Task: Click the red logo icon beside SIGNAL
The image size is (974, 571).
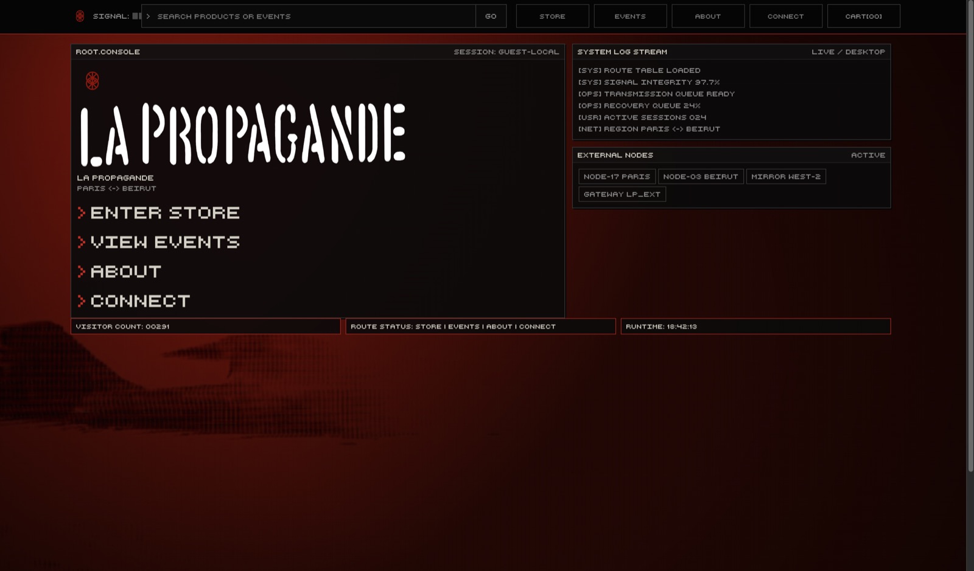Action: pyautogui.click(x=80, y=16)
